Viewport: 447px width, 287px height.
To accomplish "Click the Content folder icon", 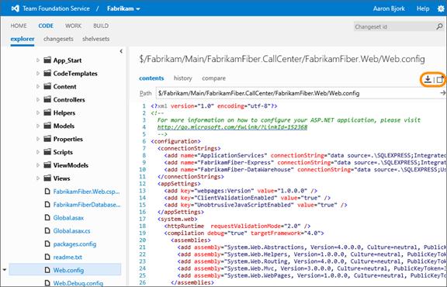I will coord(47,86).
